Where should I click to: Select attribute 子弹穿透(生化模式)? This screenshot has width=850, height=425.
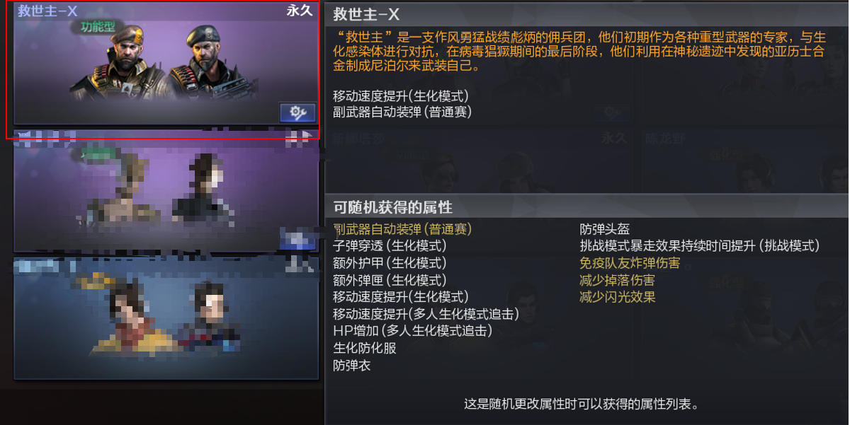point(390,246)
